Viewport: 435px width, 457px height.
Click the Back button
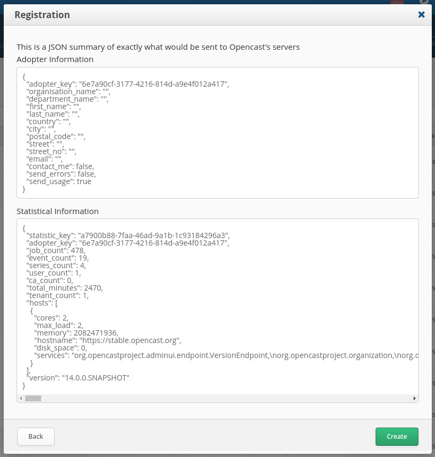click(35, 436)
